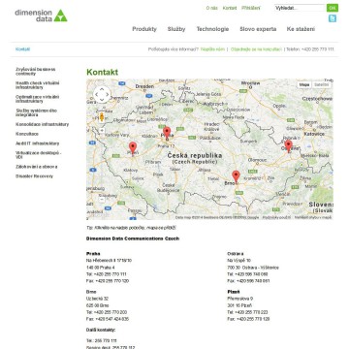349x349 pixels.
Task: Select the Plzeň map marker pin
Action: coord(133,148)
